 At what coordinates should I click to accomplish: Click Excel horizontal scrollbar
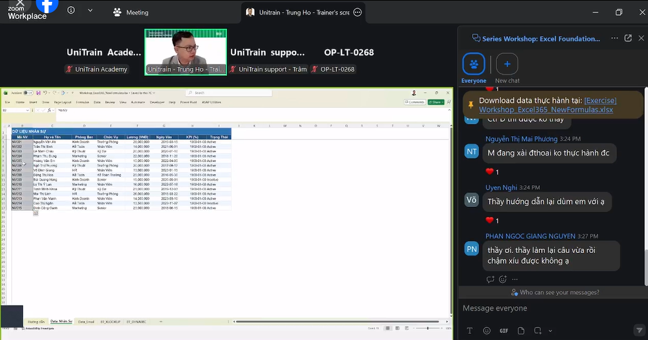click(338, 321)
